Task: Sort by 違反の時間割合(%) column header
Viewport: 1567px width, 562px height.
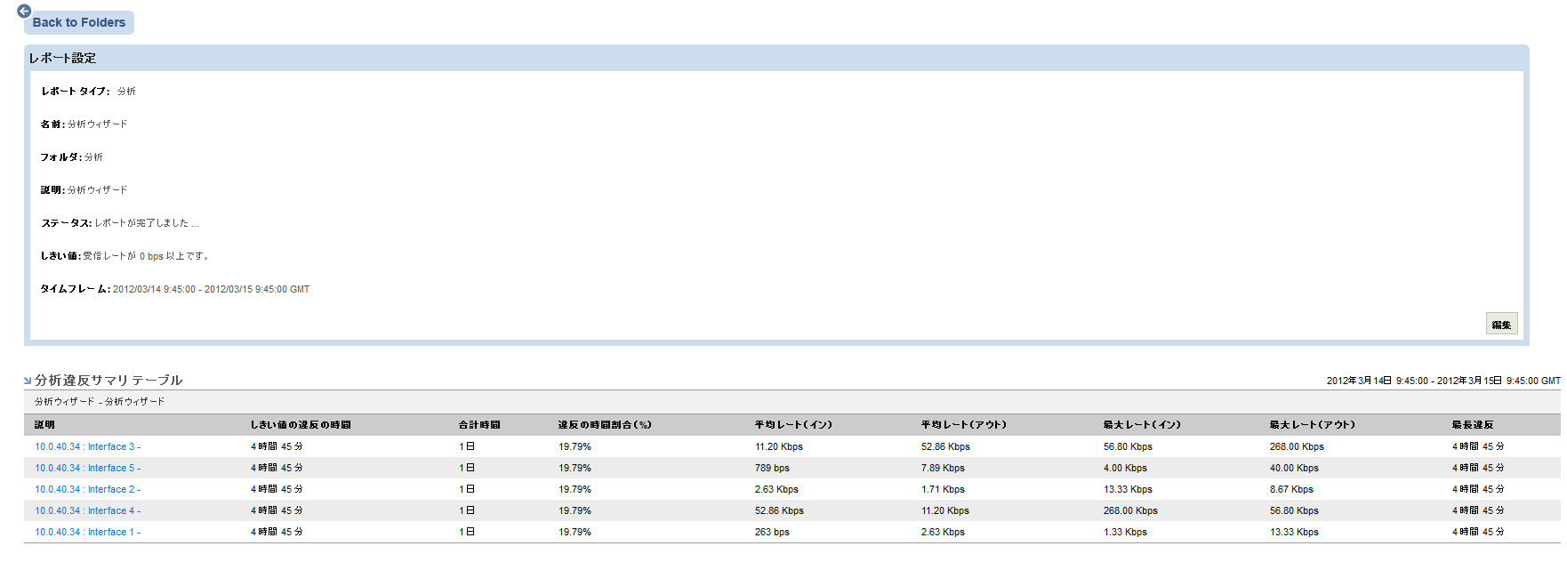Action: coord(605,425)
